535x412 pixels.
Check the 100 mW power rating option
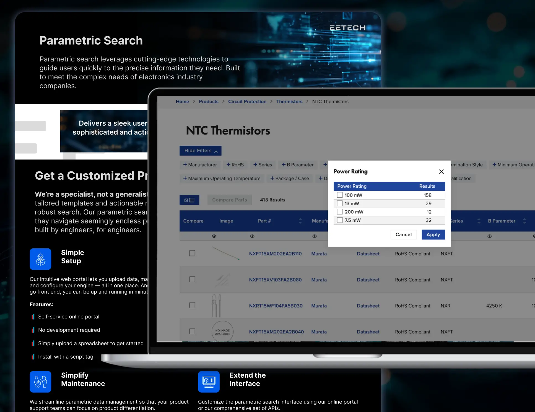click(340, 195)
